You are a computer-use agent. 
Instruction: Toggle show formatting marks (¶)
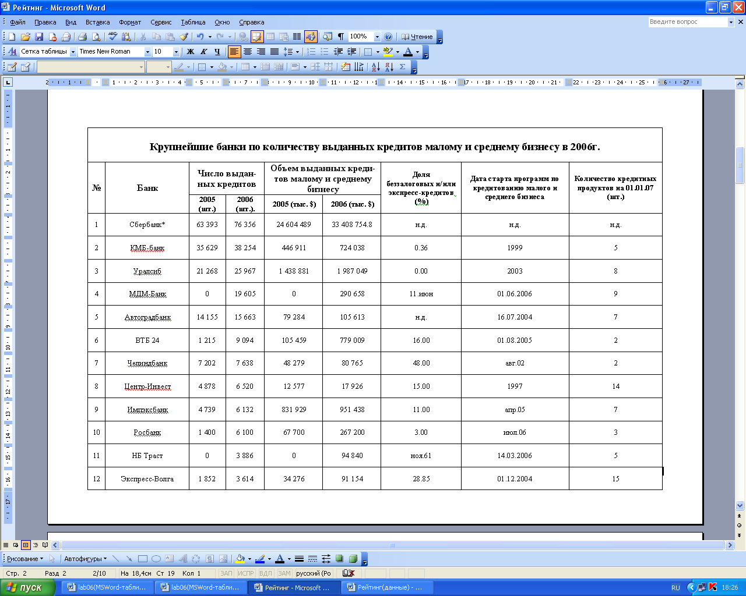pyautogui.click(x=341, y=37)
